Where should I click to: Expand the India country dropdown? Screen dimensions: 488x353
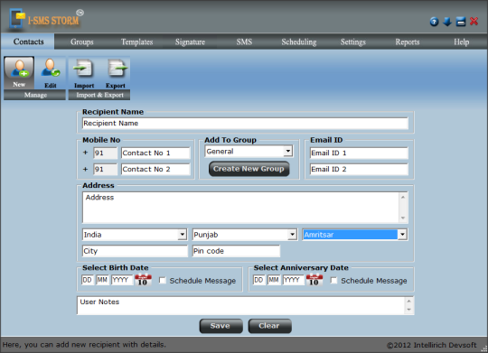182,235
